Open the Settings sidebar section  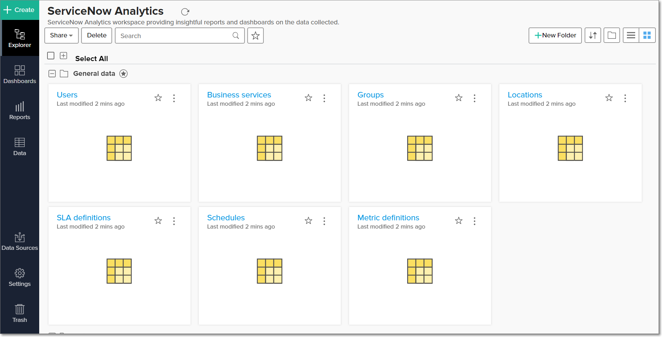[x=20, y=277]
